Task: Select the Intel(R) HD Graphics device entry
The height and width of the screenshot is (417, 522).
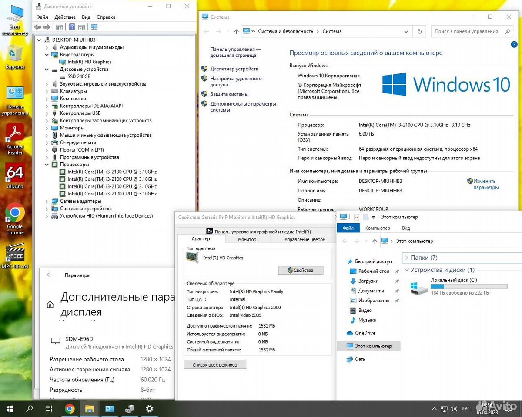Action: coord(89,62)
